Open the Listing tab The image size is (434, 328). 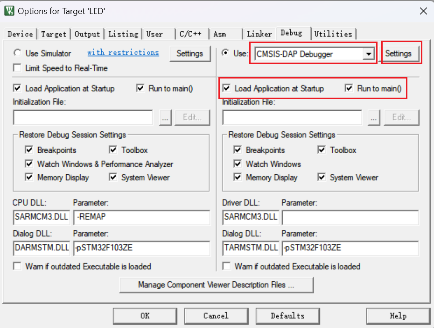(123, 34)
